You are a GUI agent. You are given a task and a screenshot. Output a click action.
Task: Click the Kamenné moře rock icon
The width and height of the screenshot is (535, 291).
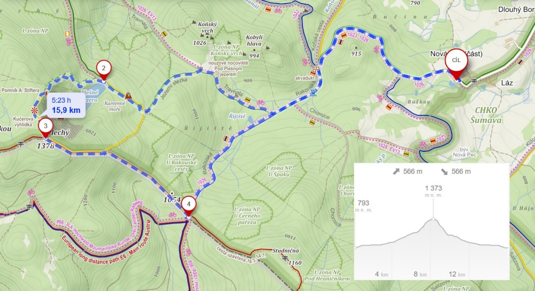click(x=128, y=95)
